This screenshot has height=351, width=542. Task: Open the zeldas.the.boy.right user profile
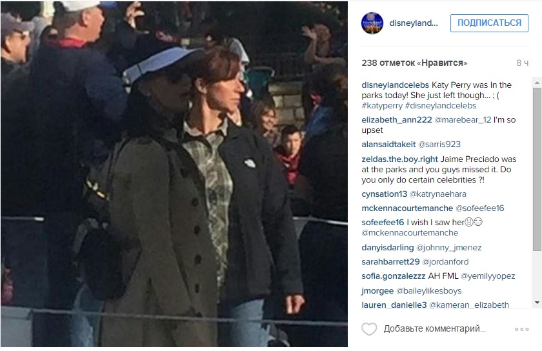tap(399, 159)
